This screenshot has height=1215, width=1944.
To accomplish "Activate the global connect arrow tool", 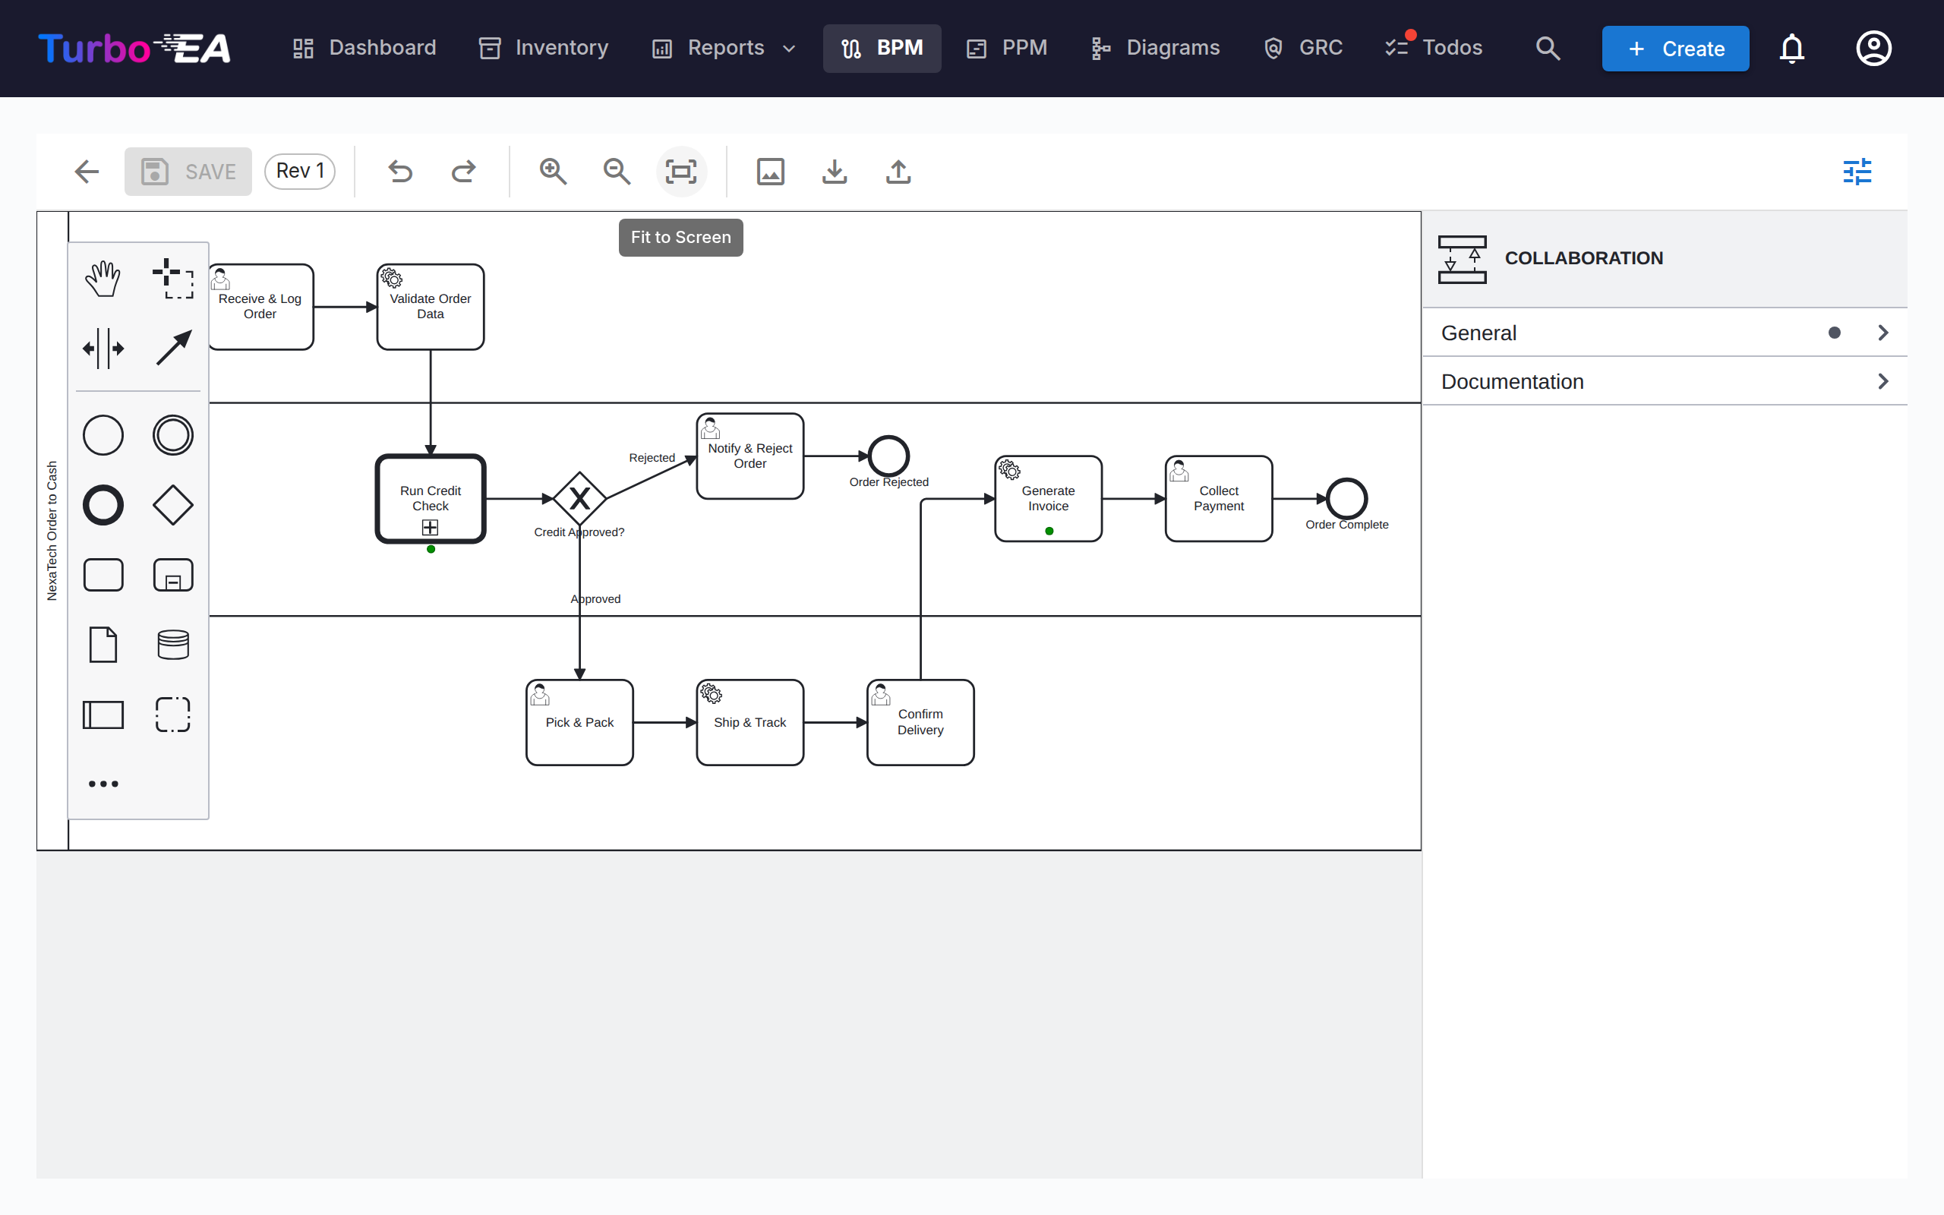I will 172,349.
